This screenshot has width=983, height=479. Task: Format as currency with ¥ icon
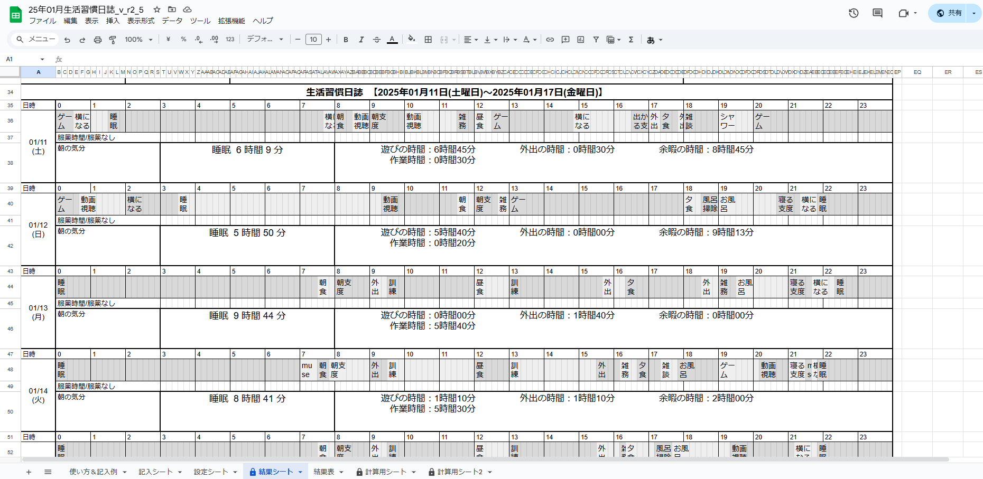pyautogui.click(x=168, y=40)
